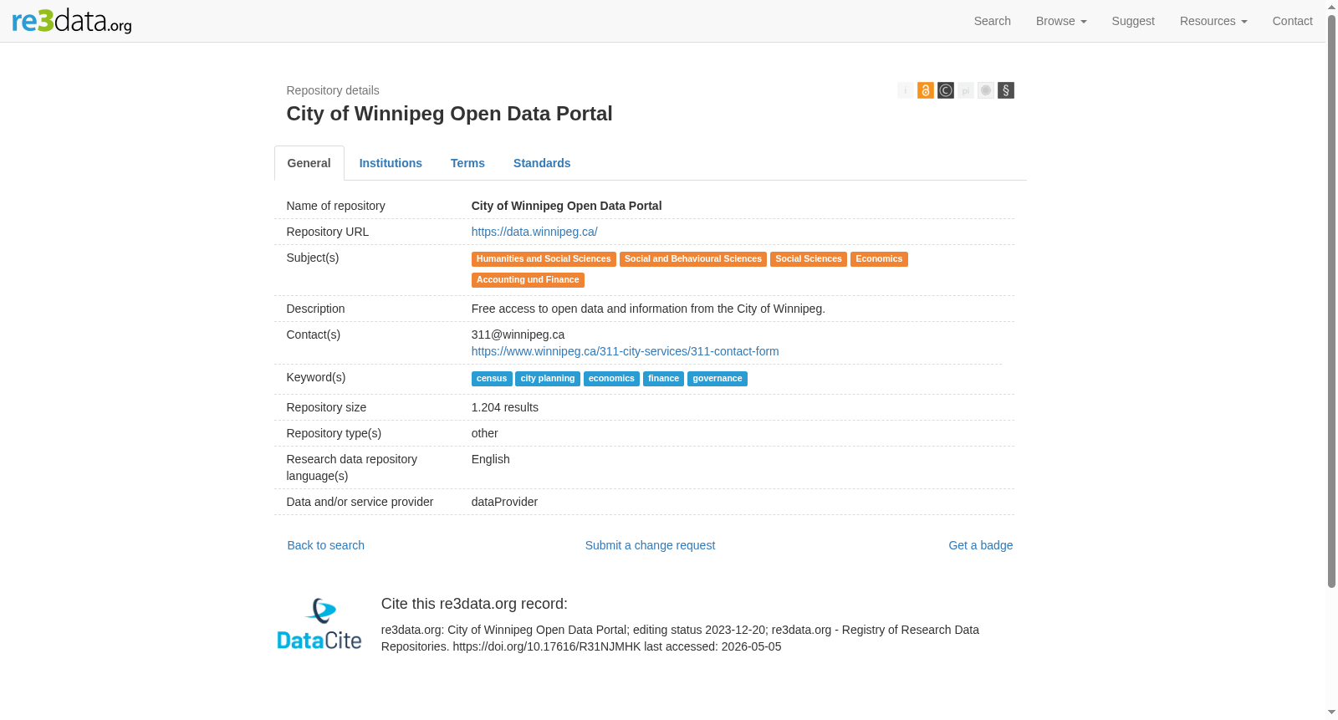This screenshot has width=1338, height=720.
Task: Click the page's vertical scrollbar
Action: click(1331, 301)
